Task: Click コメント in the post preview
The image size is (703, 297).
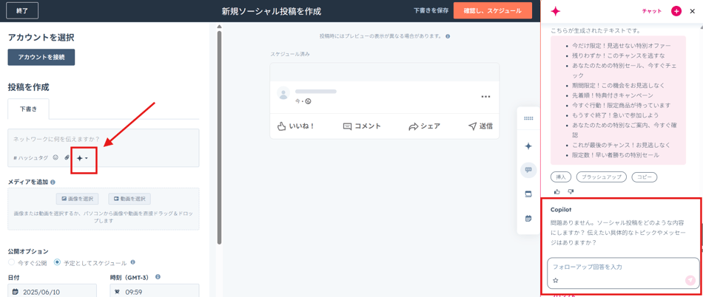Action: point(361,126)
